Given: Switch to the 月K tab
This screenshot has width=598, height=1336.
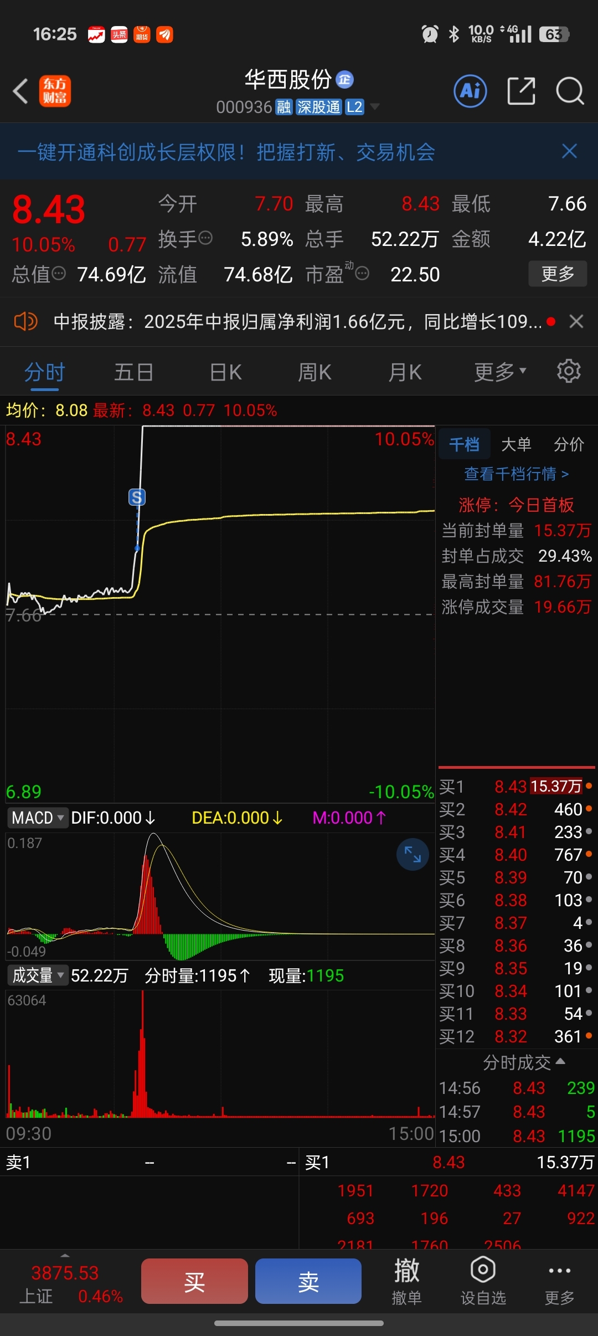Looking at the screenshot, I should point(405,372).
